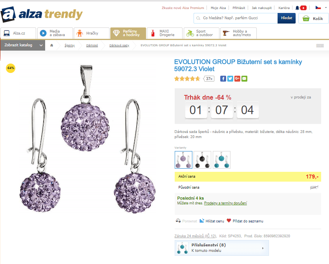Viewport: 329px width, 264px height.
Task: Open the notifications bell
Action: click(x=298, y=8)
